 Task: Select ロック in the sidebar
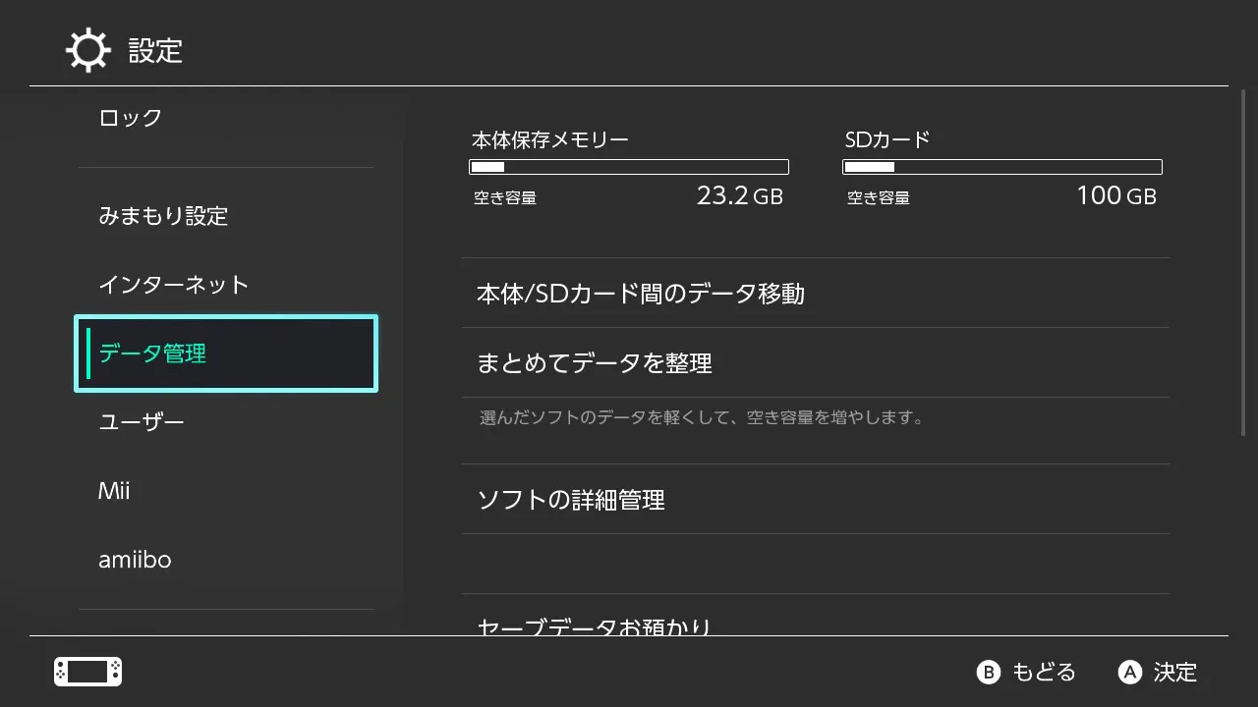(130, 118)
